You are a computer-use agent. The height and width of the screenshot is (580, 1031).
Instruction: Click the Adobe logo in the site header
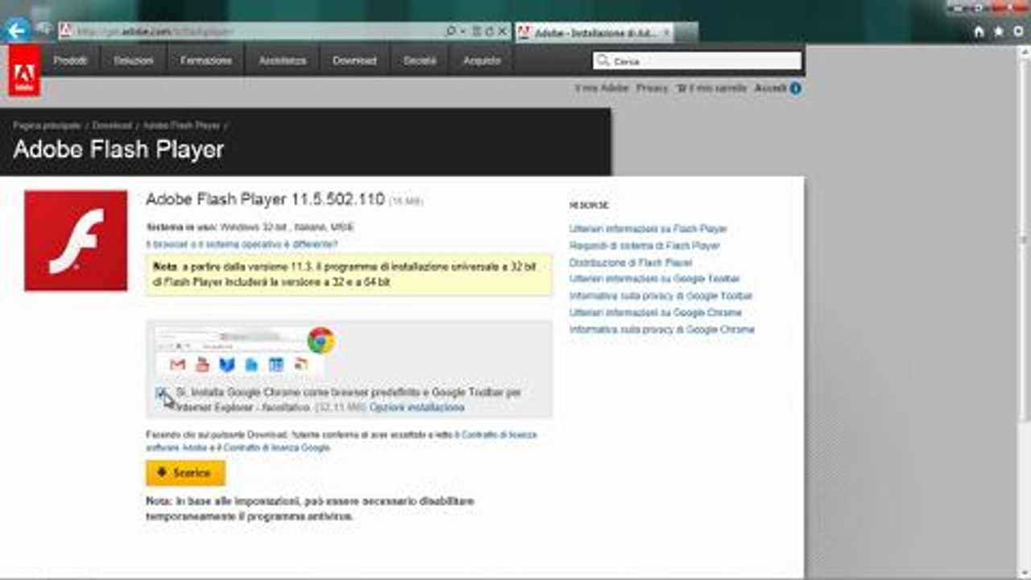[24, 72]
